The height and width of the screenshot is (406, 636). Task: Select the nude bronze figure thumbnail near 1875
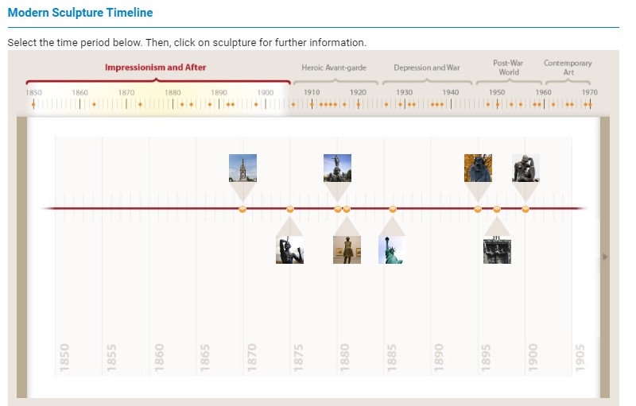(289, 250)
